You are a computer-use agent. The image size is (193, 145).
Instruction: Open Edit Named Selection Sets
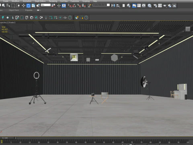89,6
